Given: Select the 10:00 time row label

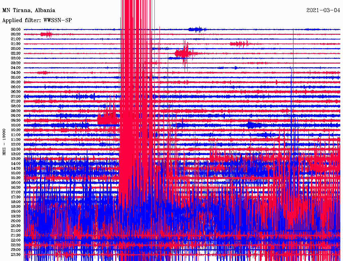Looking at the screenshot, I should [x=16, y=125].
